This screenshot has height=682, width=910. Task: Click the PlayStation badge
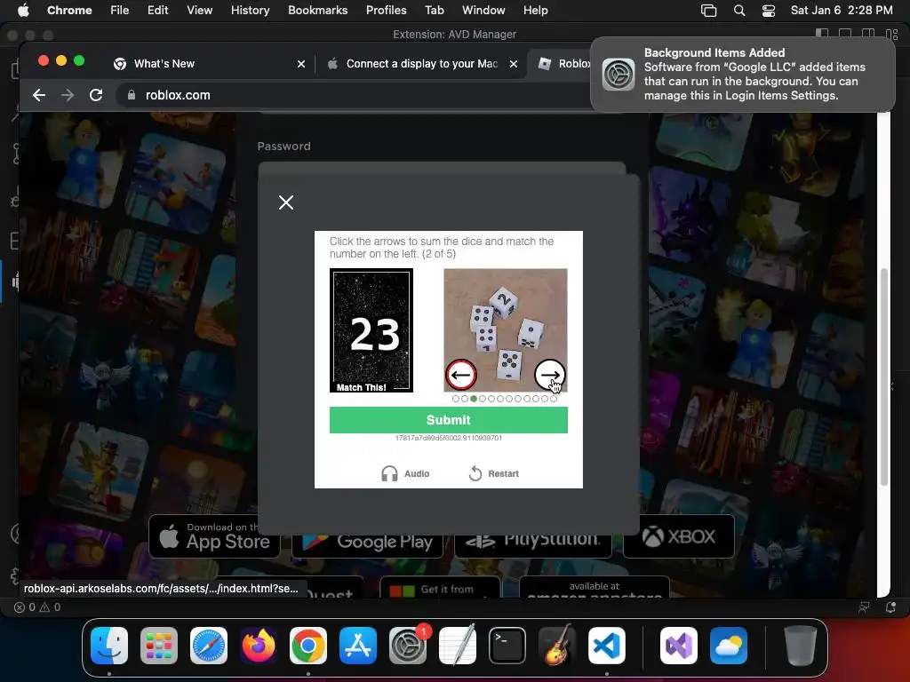click(533, 545)
